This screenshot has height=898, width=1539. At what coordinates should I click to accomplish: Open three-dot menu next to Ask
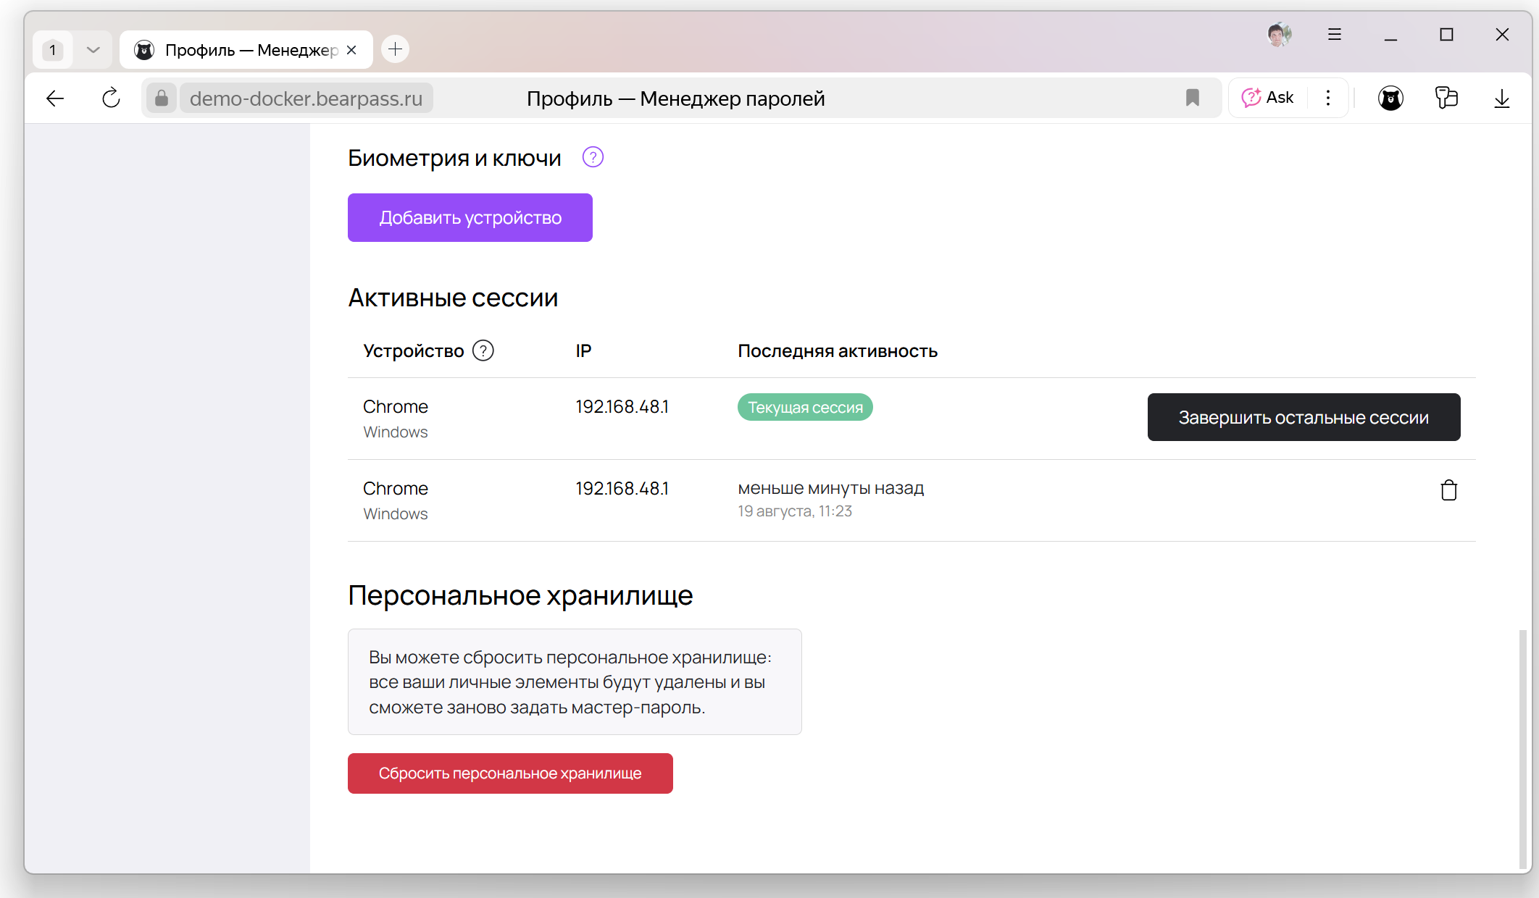(x=1327, y=98)
